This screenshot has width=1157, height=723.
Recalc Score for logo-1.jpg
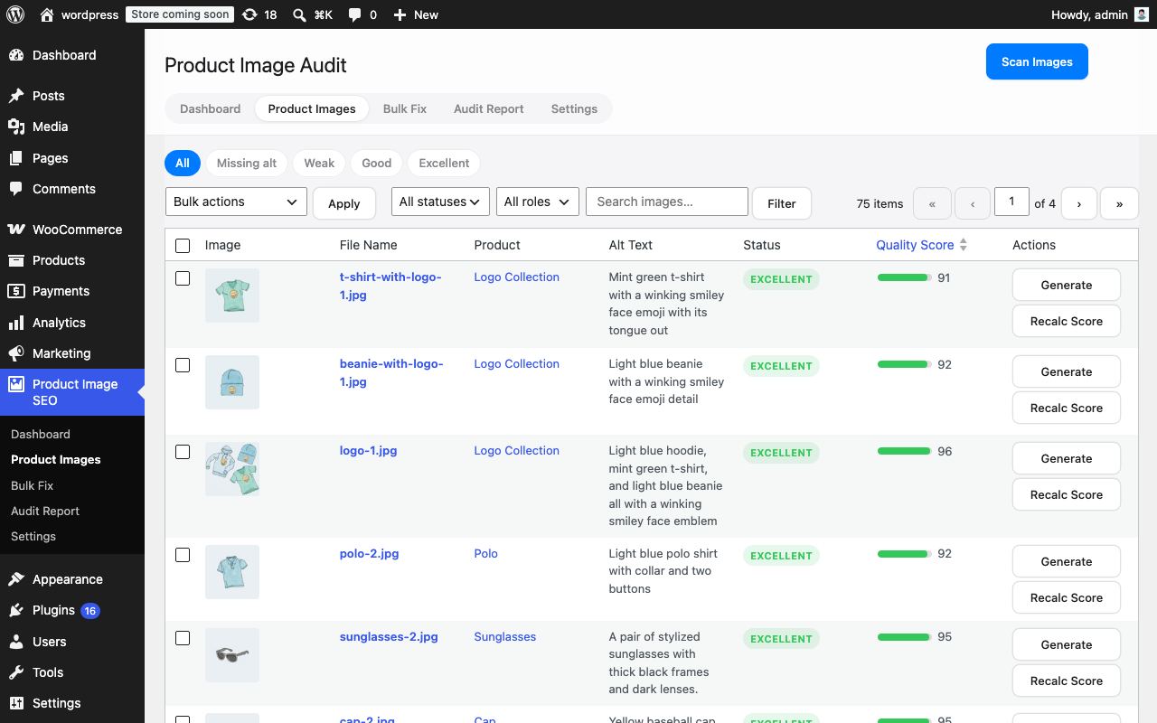click(1067, 494)
